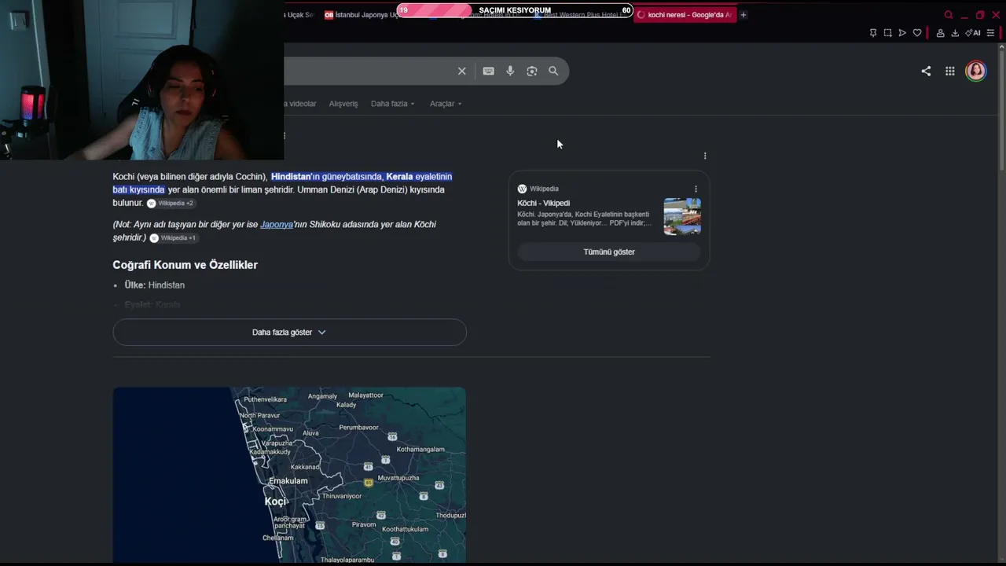Click the Coğrafi Konum ve Özellikler heading
The width and height of the screenshot is (1006, 566).
click(x=185, y=265)
